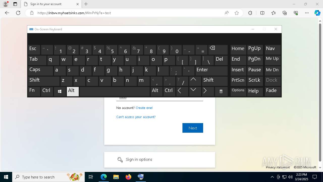
Task: Show hidden system tray icons
Action: coord(272,177)
